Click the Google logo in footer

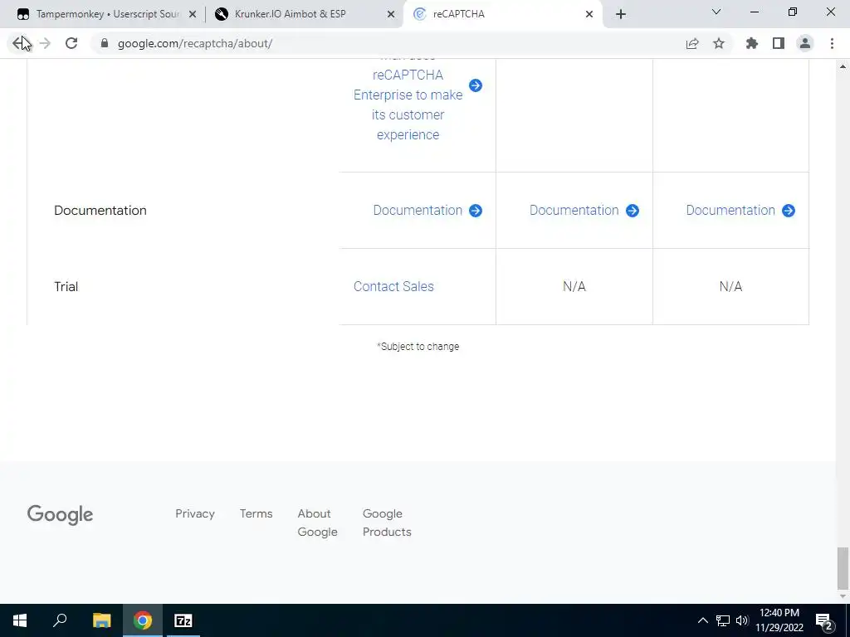[60, 515]
